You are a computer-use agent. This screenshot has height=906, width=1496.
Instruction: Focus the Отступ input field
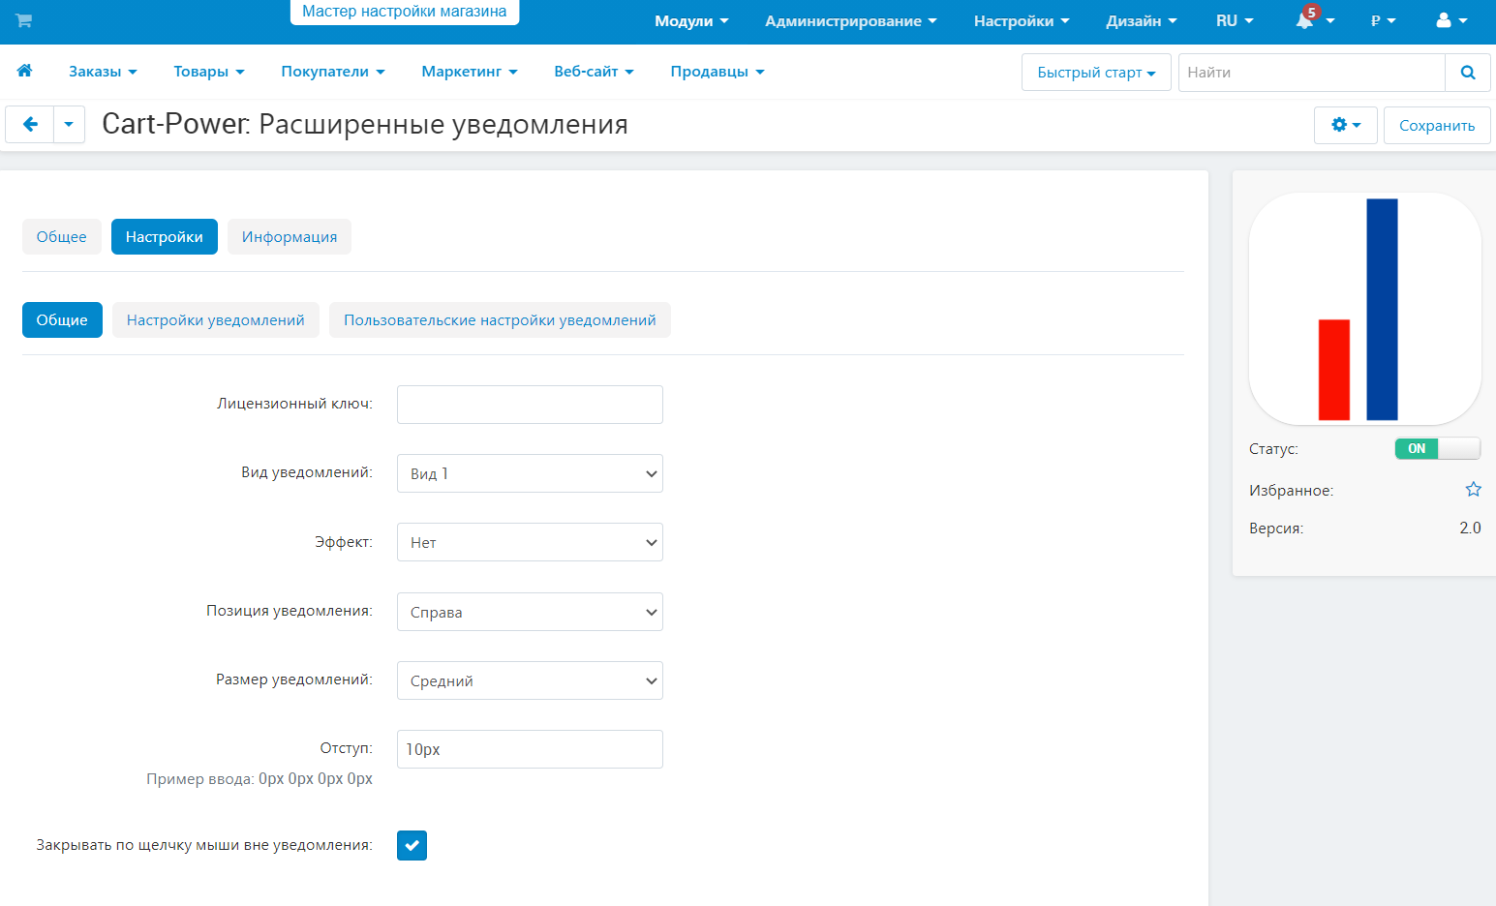point(530,749)
